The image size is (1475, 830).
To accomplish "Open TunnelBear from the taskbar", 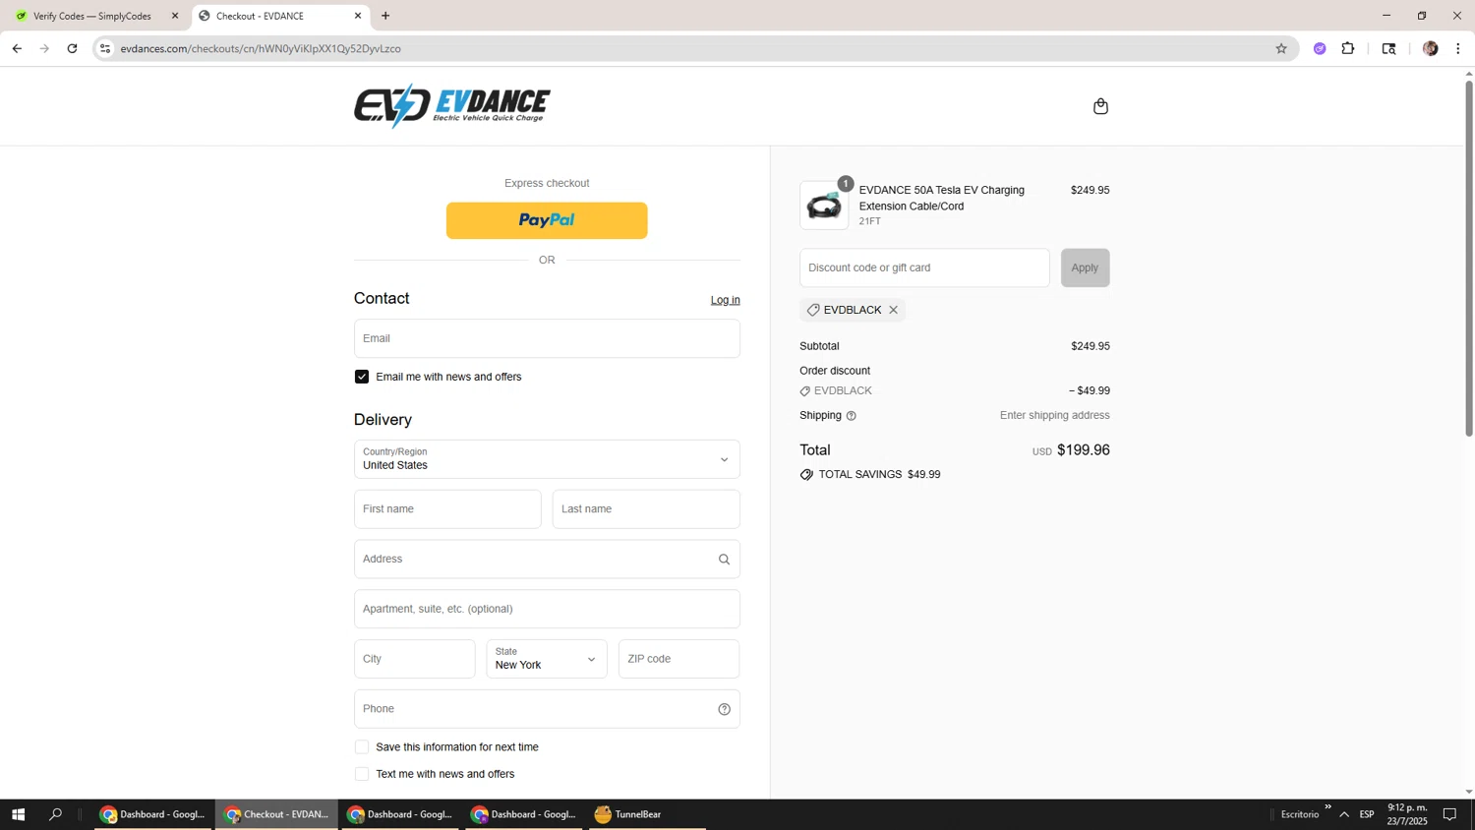I will point(647,814).
